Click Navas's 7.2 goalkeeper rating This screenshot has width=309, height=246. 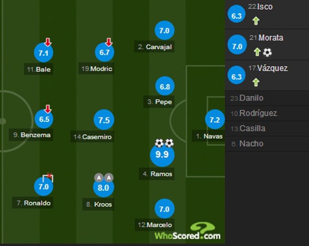pos(215,120)
